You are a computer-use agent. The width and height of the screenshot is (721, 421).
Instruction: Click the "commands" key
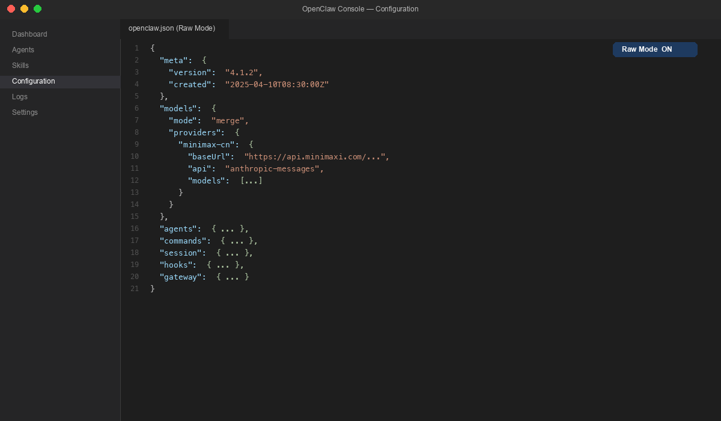[183, 241]
